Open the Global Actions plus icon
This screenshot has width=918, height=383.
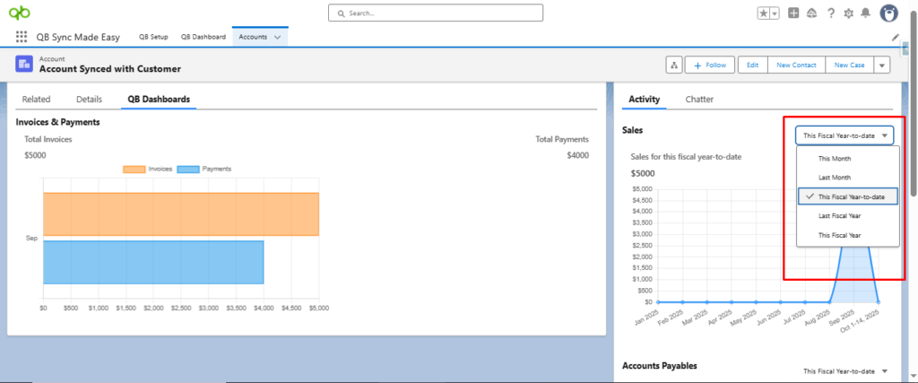click(793, 13)
